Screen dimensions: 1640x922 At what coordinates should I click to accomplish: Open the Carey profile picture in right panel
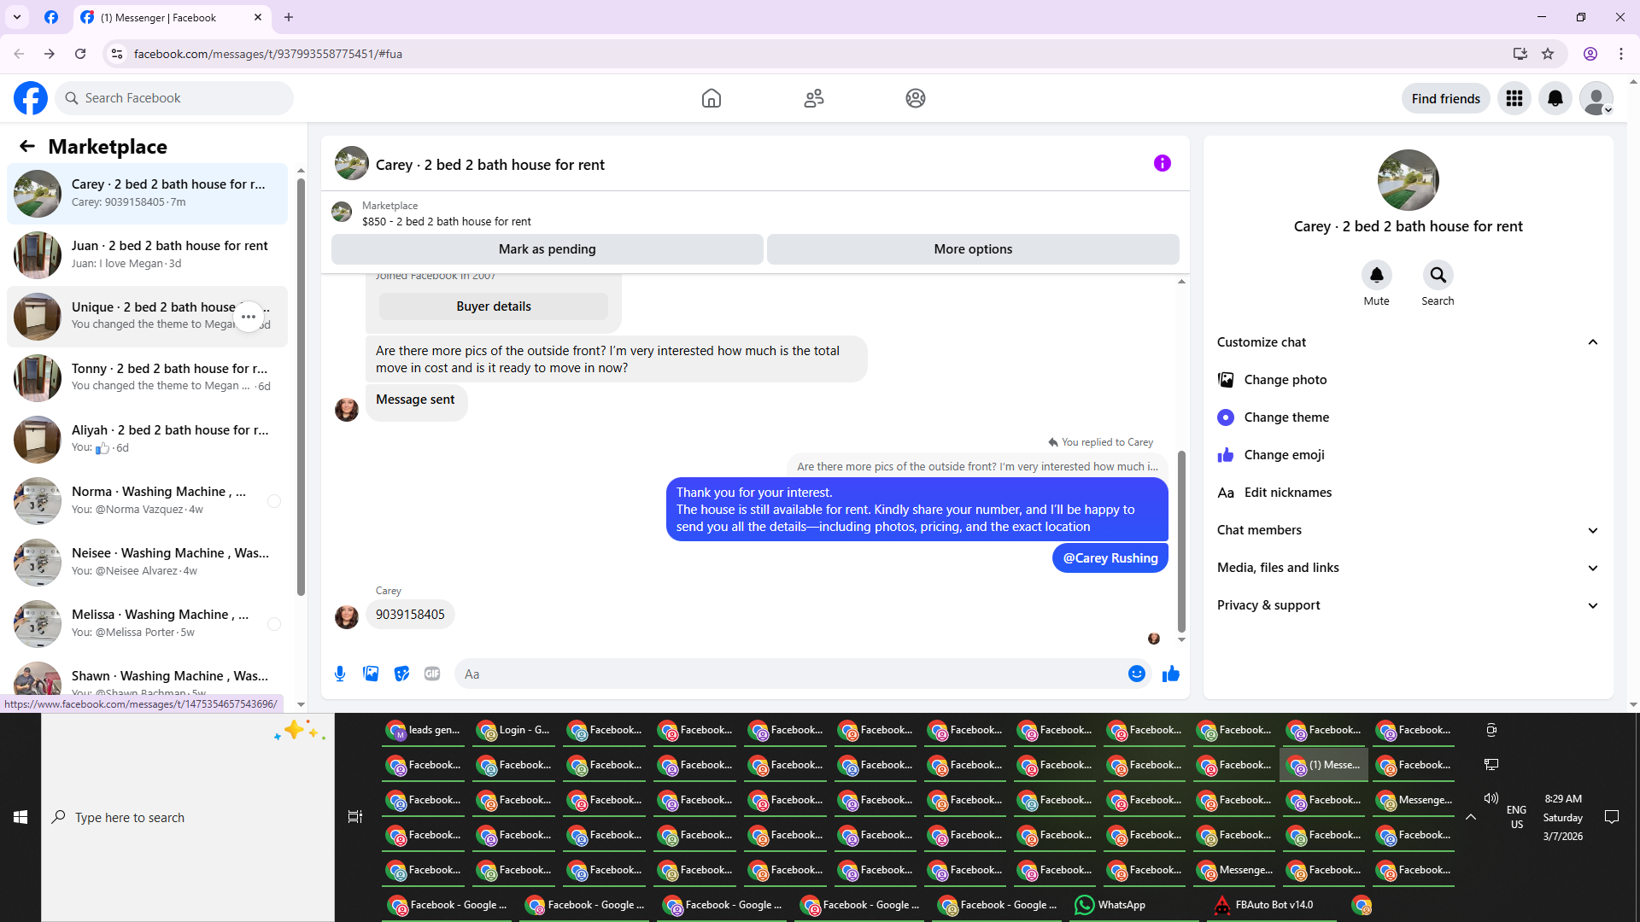(1409, 180)
